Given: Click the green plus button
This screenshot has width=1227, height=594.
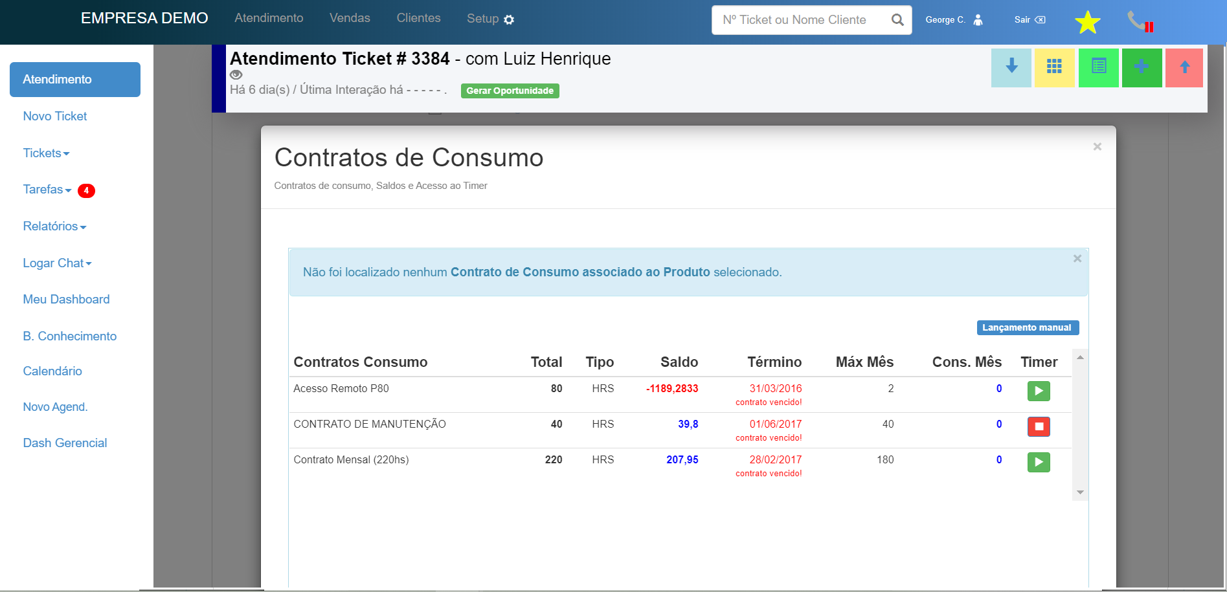Looking at the screenshot, I should (1142, 67).
